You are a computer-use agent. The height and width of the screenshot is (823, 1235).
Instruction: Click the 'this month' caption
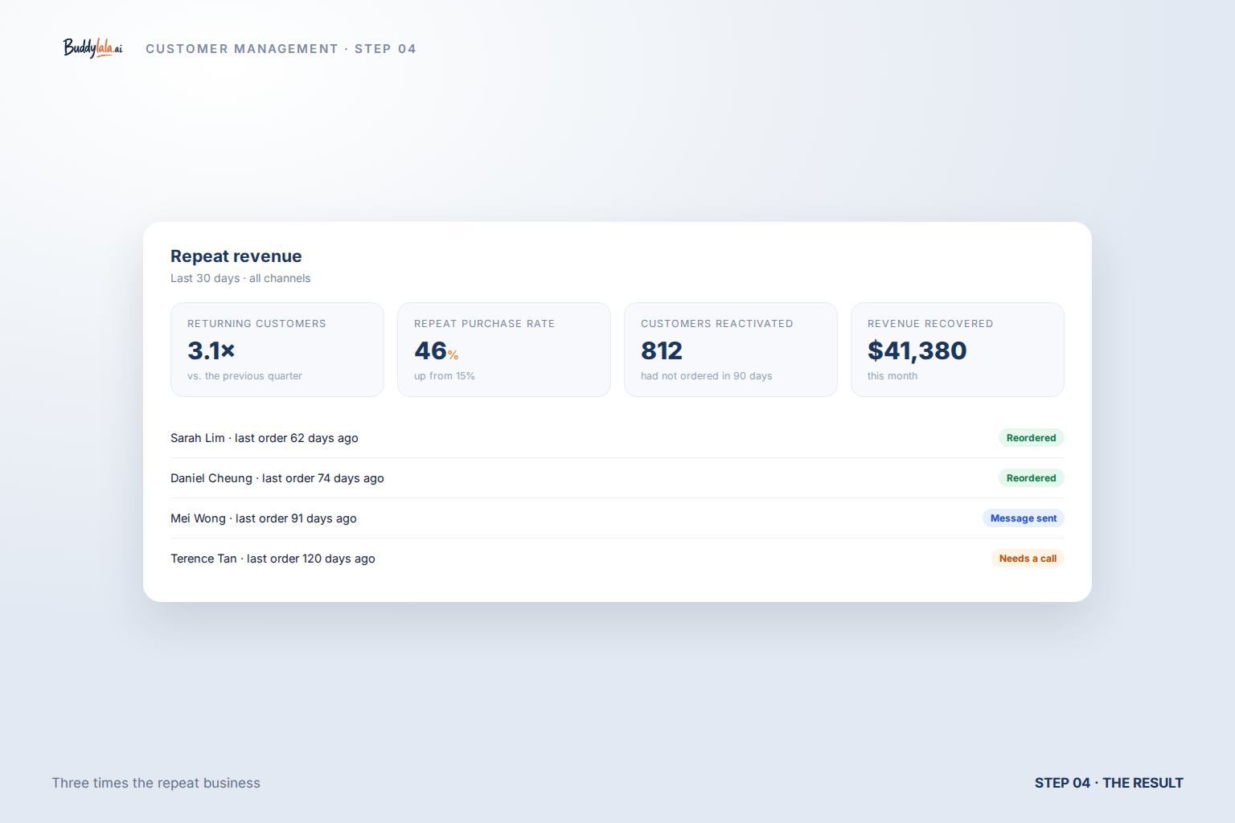(x=892, y=376)
